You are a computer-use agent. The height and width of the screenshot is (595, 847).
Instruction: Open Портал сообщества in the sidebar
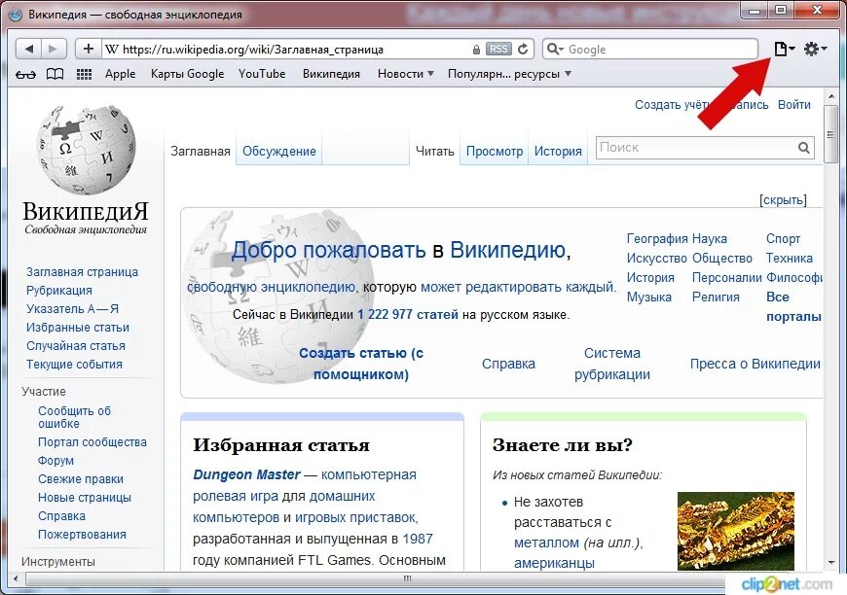click(92, 442)
